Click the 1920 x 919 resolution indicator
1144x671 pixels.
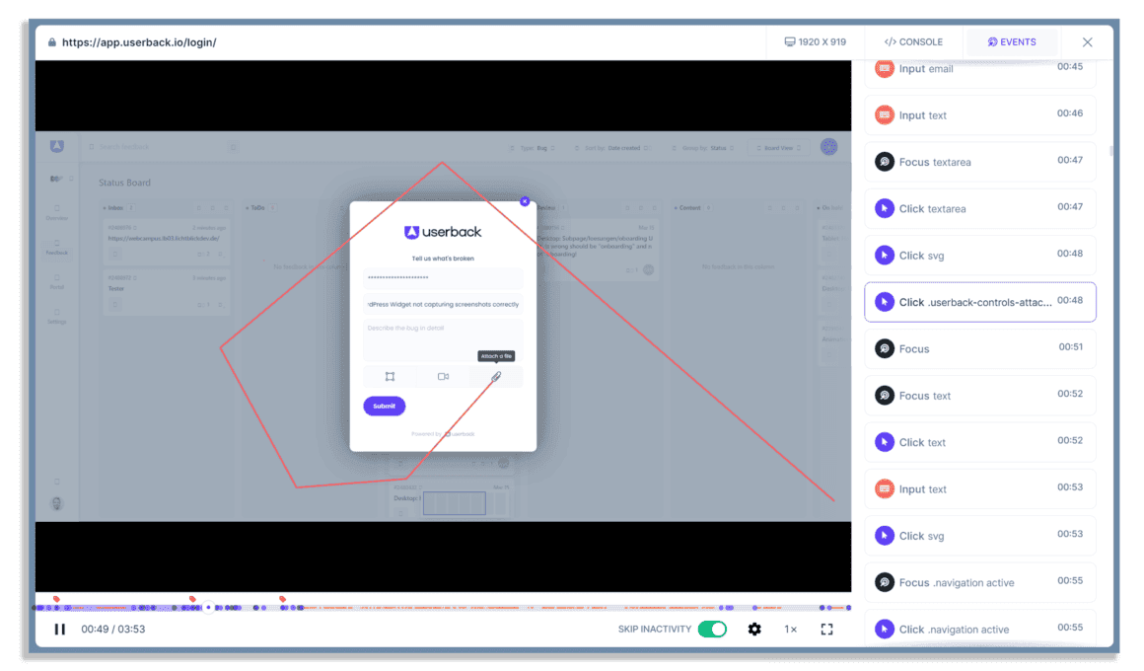pos(815,42)
